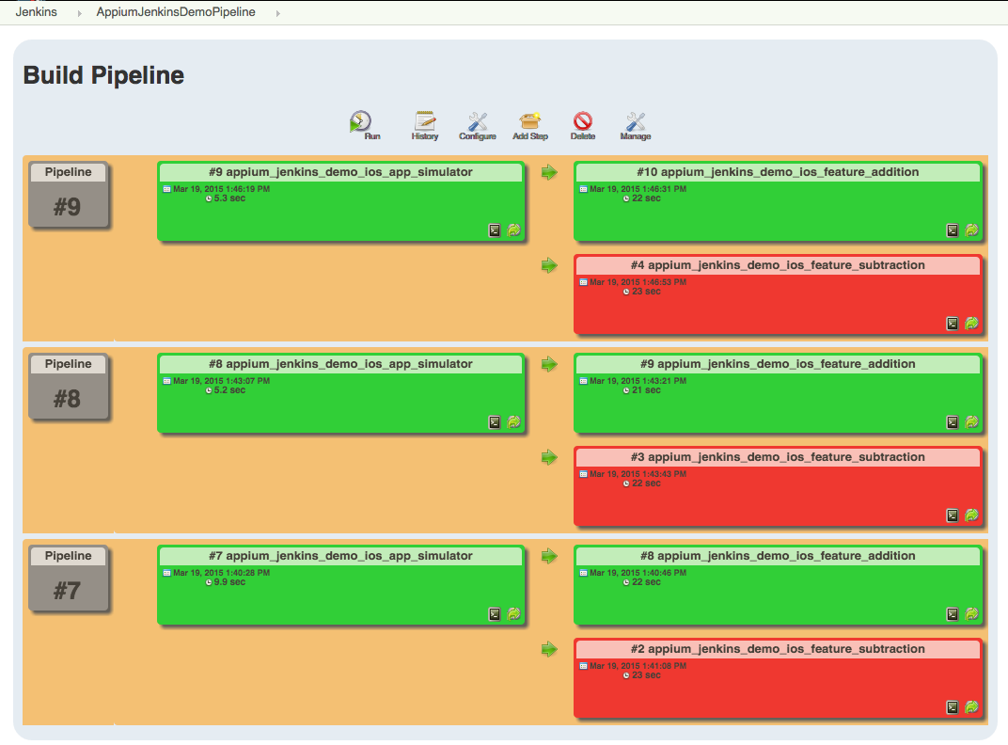
Task: Re-run build #9 ios_feature_addition
Action: [x=972, y=422]
